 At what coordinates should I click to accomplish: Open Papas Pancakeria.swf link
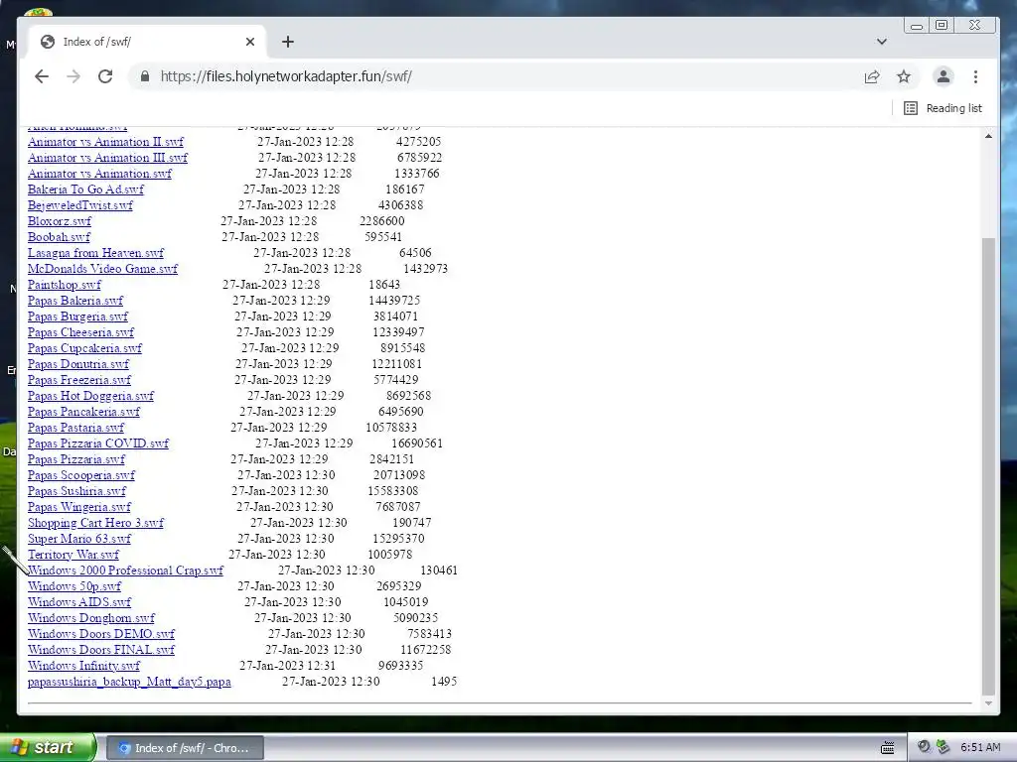pyautogui.click(x=83, y=412)
